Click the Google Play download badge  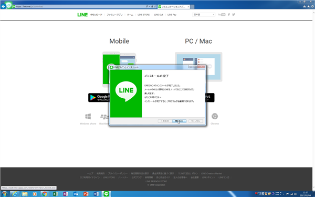tap(99, 98)
